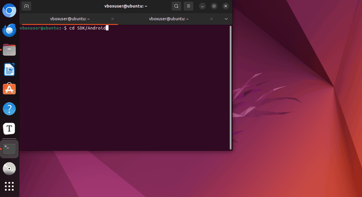362x197 pixels.
Task: Open the disc media icon in dock
Action: 9,168
